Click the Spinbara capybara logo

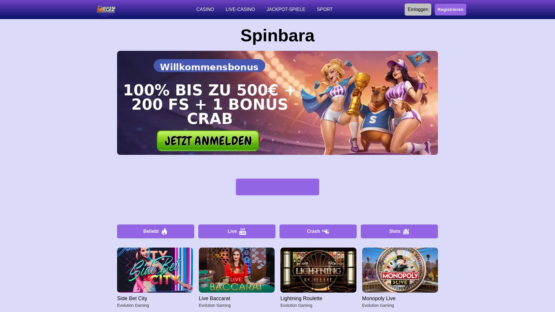click(x=106, y=10)
